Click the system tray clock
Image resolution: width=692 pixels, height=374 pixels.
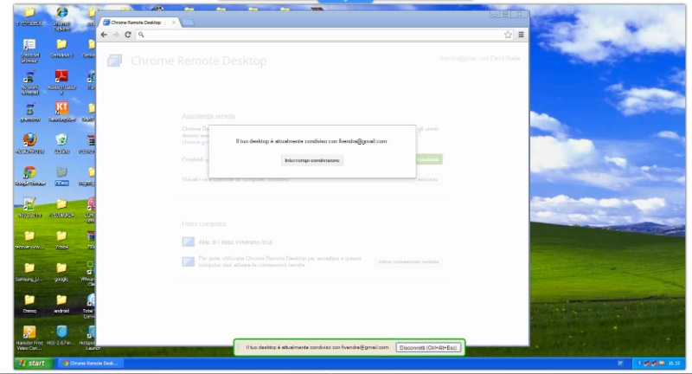click(x=676, y=363)
